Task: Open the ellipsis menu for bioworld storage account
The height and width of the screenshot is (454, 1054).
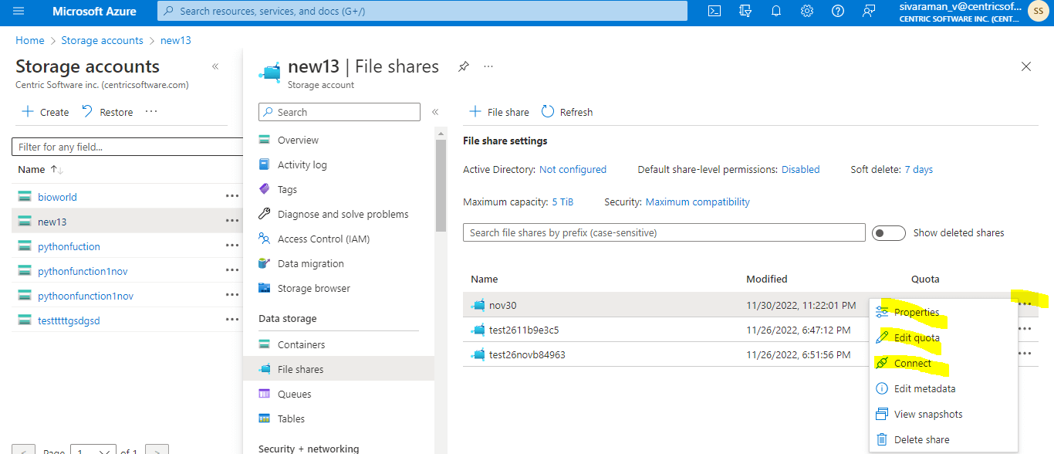Action: 232,197
